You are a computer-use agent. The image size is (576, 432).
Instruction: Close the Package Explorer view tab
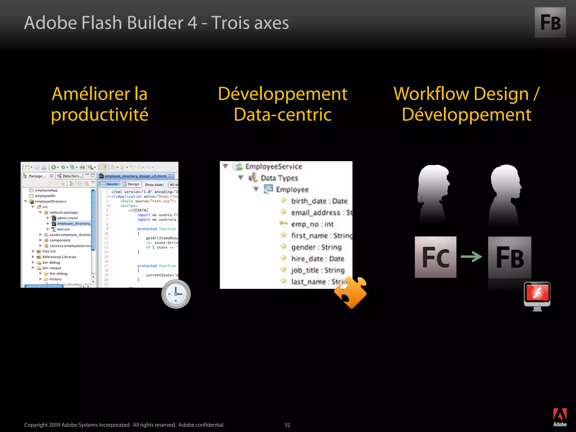point(51,176)
